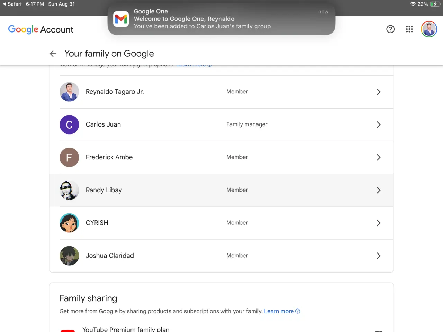This screenshot has height=332, width=443.
Task: Open the Learn more link under Family sharing
Action: 282,311
